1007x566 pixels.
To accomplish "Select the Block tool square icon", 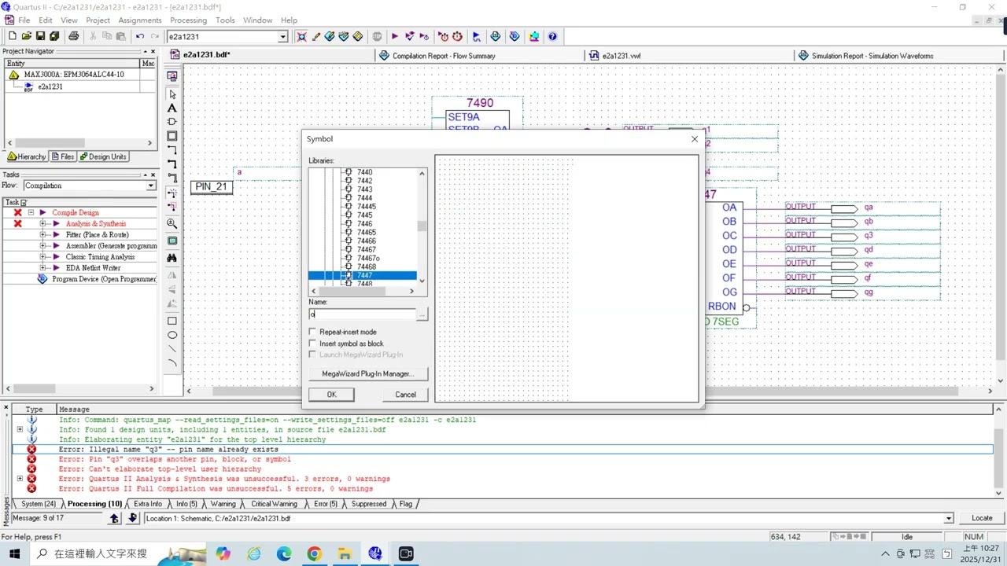I will pyautogui.click(x=172, y=136).
